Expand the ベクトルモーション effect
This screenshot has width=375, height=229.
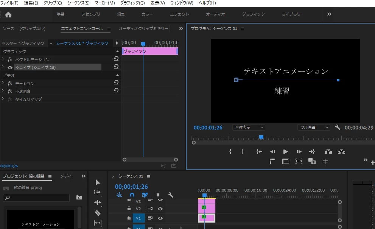click(x=3, y=59)
